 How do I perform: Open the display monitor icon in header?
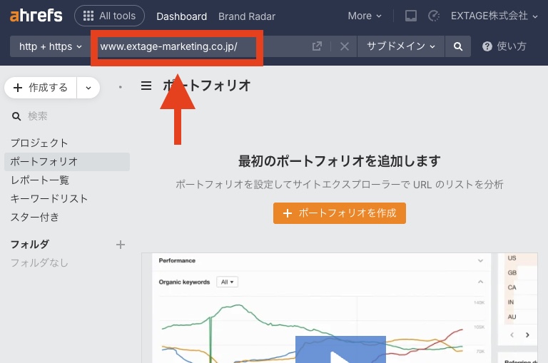410,16
